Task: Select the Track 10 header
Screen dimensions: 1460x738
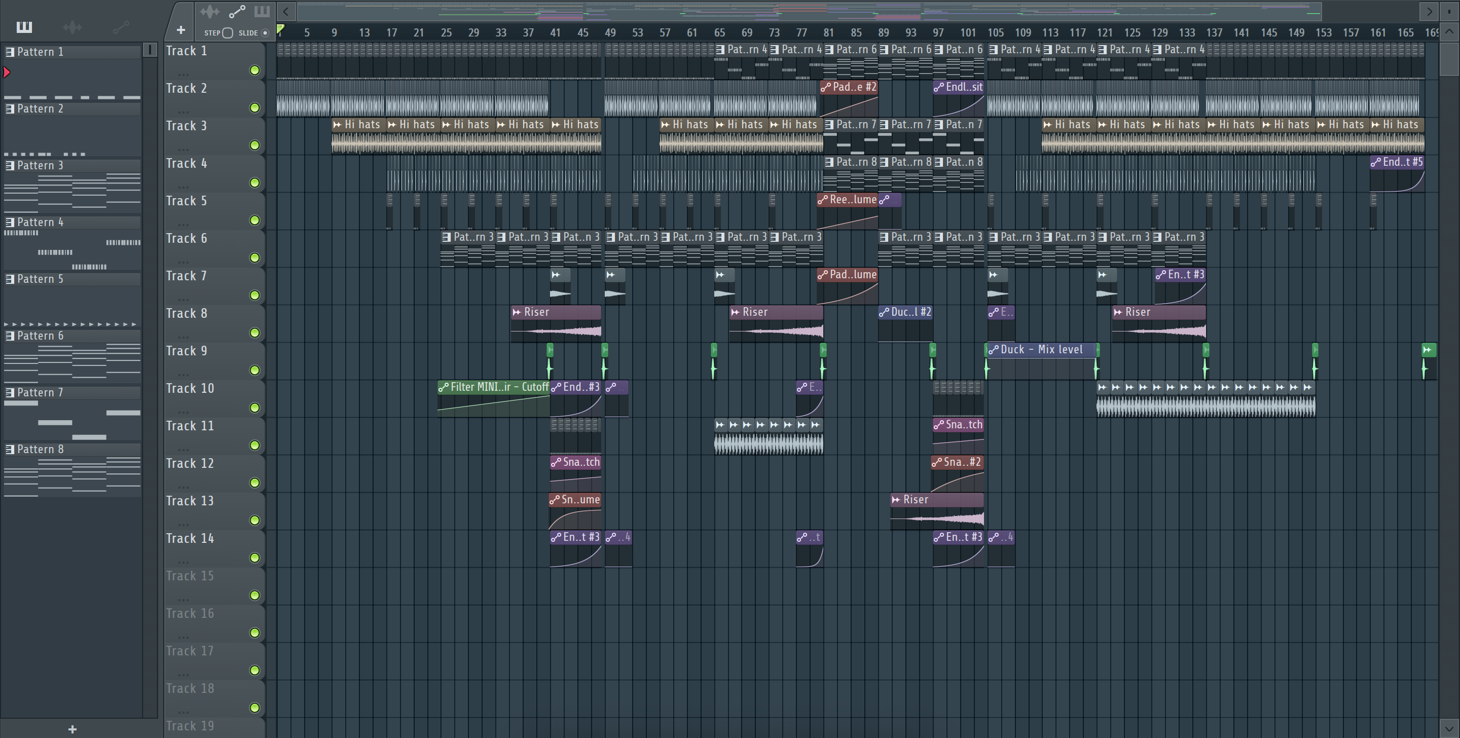Action: tap(214, 398)
